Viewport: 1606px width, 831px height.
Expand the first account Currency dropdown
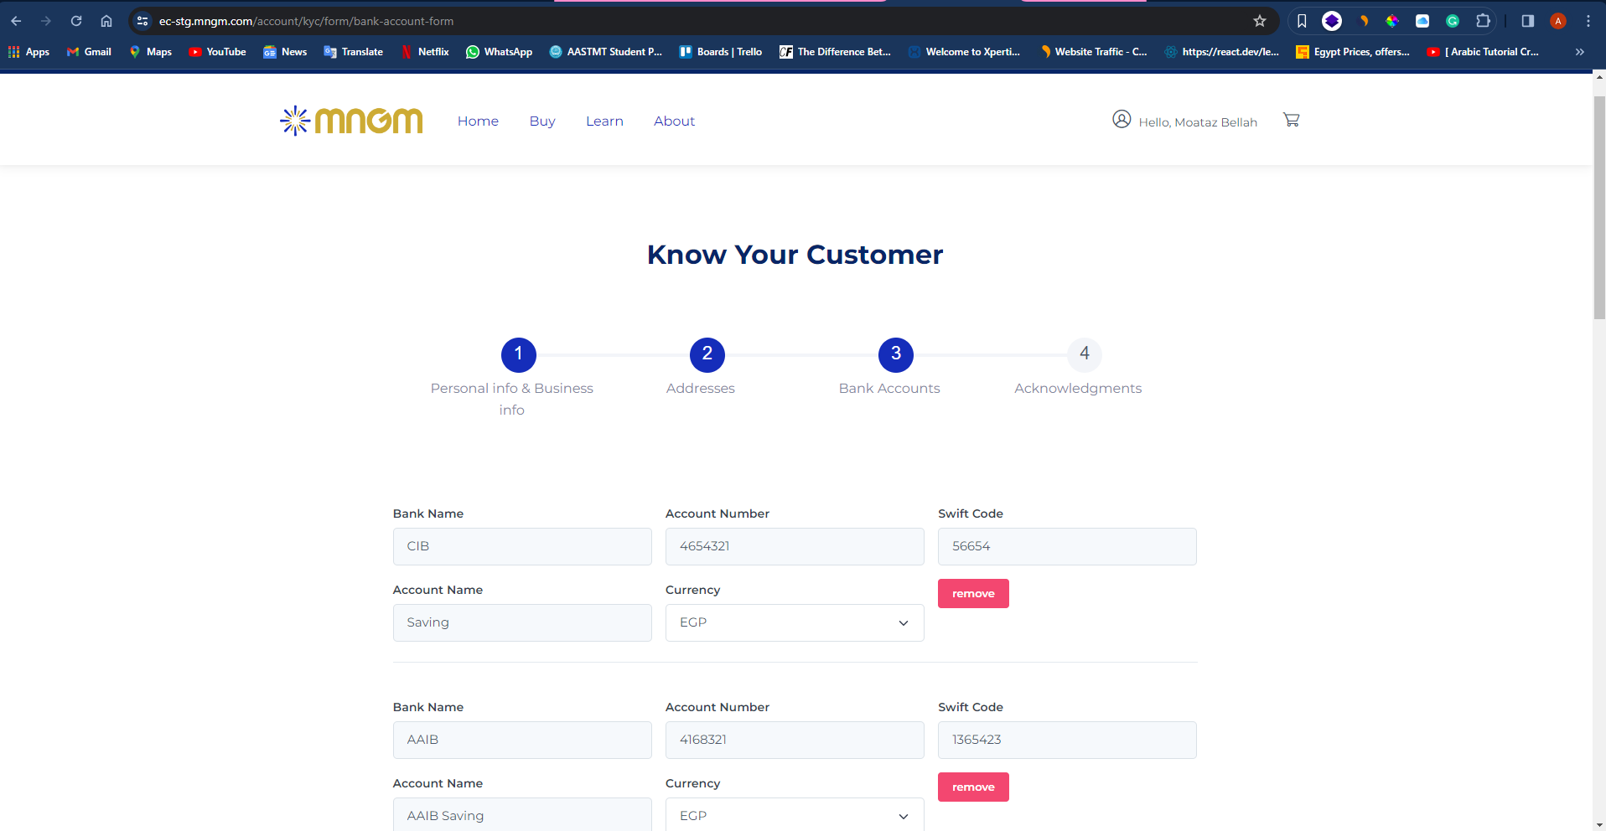[x=794, y=622]
